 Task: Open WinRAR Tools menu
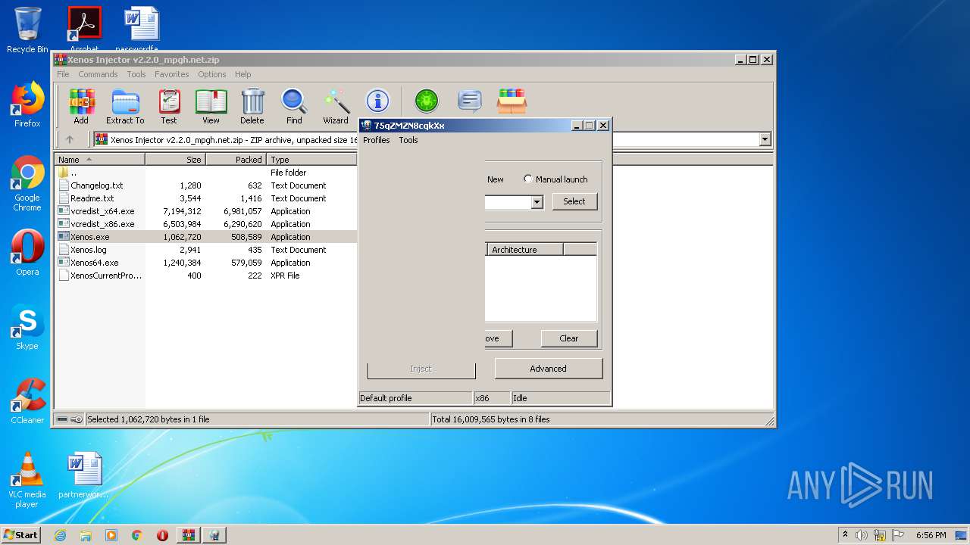coord(136,74)
